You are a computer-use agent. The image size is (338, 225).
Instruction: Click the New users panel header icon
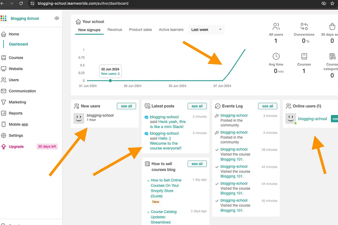(x=76, y=106)
